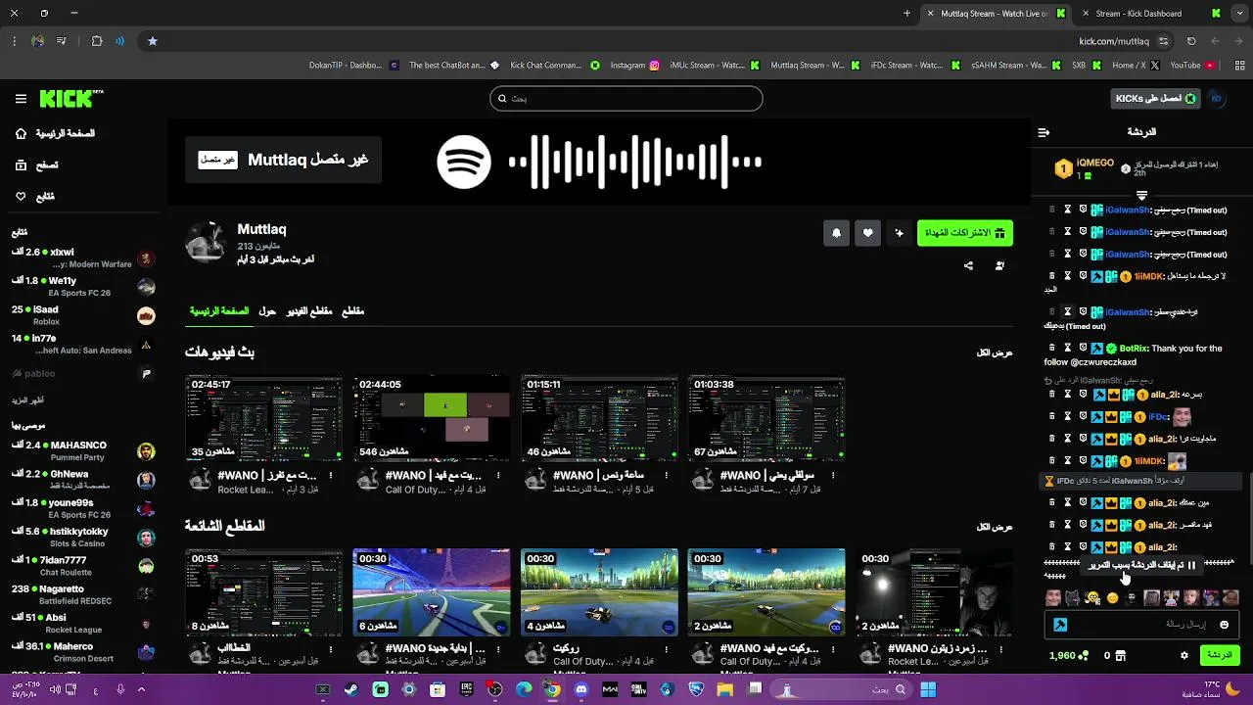Open the user avatar menu in the top bar

(1217, 99)
